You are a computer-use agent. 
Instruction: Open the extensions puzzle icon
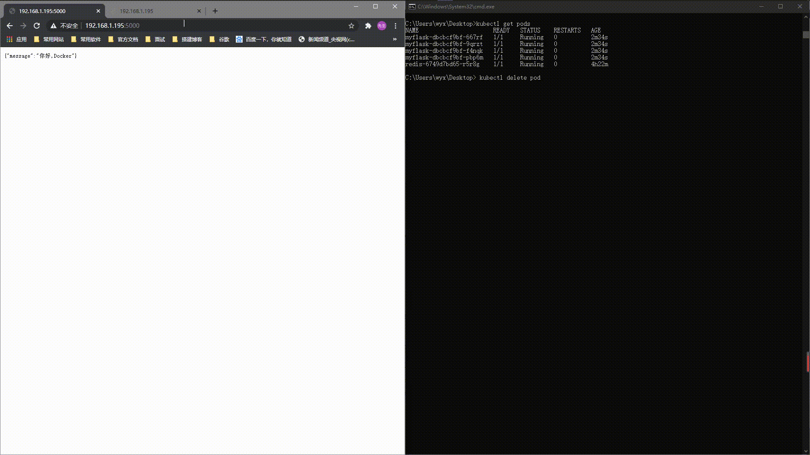click(368, 26)
